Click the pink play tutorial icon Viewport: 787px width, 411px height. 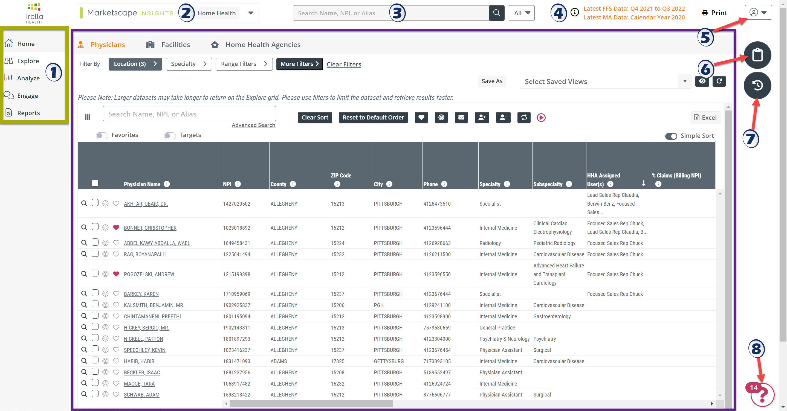coord(541,118)
